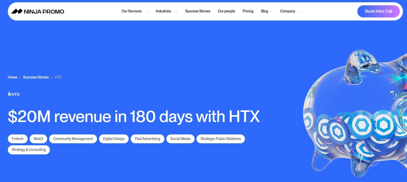
Task: Select the Web3 tag
Action: 38,139
